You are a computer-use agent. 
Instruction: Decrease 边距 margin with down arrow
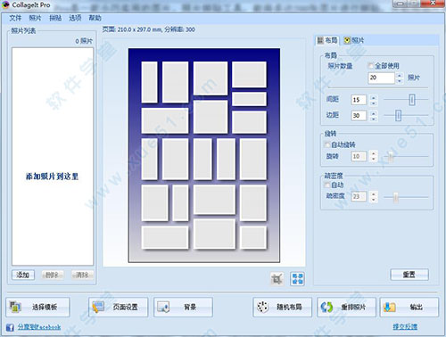point(374,119)
